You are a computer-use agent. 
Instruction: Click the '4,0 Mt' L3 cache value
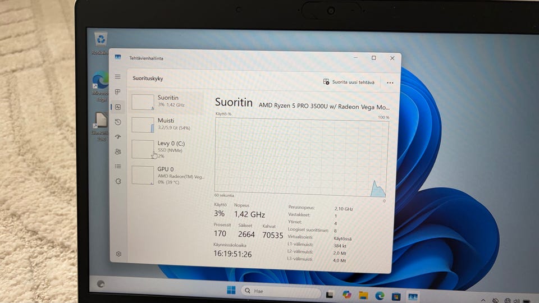[x=339, y=260]
